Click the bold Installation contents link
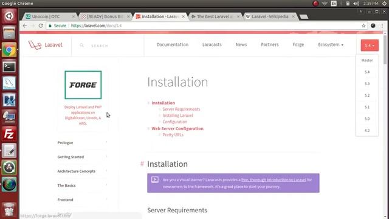 [164, 103]
